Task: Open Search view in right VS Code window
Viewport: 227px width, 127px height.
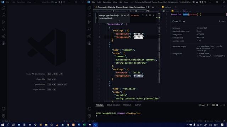Action: pos(89,15)
